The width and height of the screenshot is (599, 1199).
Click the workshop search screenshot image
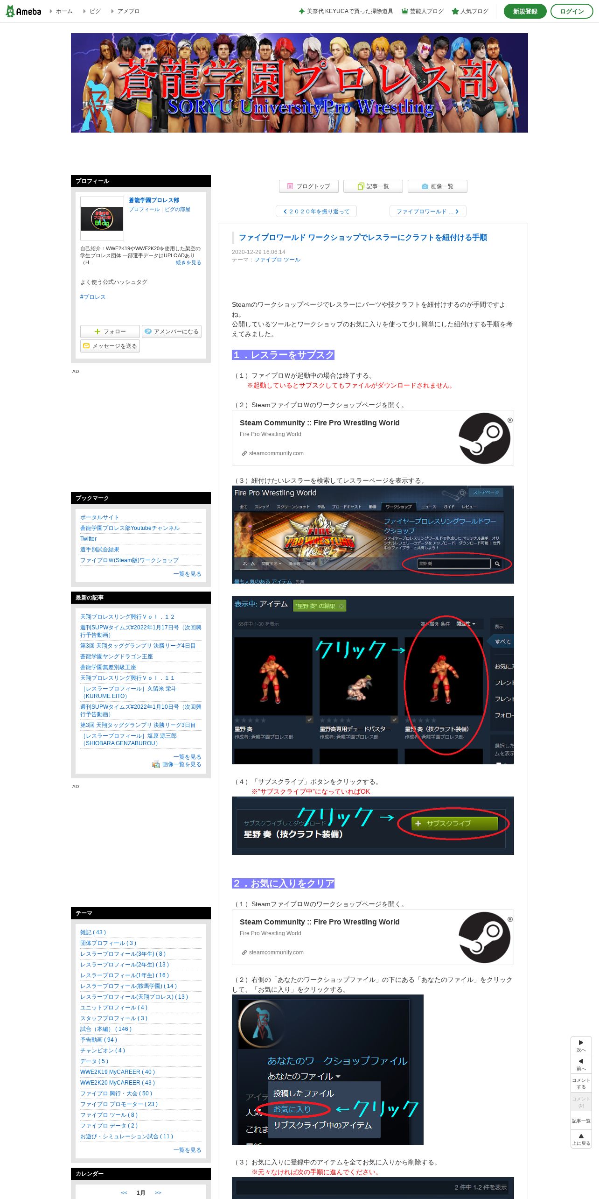373,535
